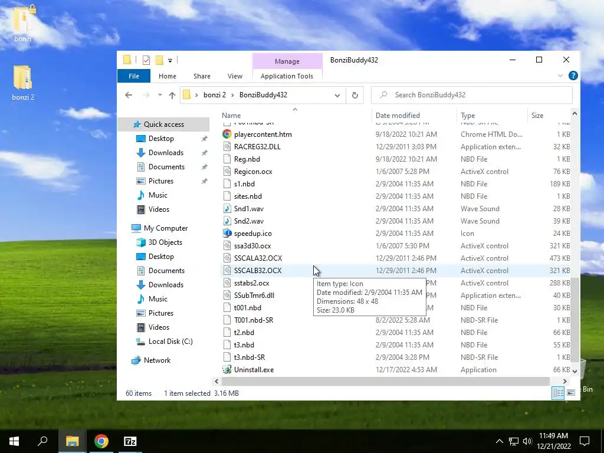Select the Uninstall.exe application icon
The image size is (604, 453).
tap(227, 369)
